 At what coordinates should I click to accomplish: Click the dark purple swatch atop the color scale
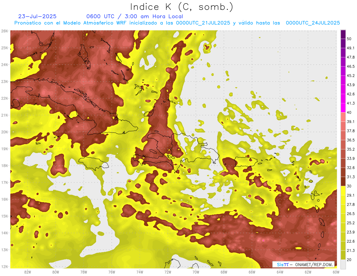(x=343, y=35)
